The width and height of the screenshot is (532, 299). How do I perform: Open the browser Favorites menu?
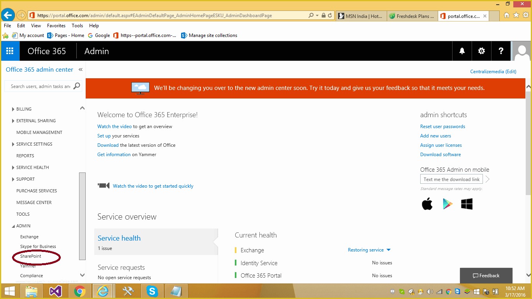pos(56,26)
